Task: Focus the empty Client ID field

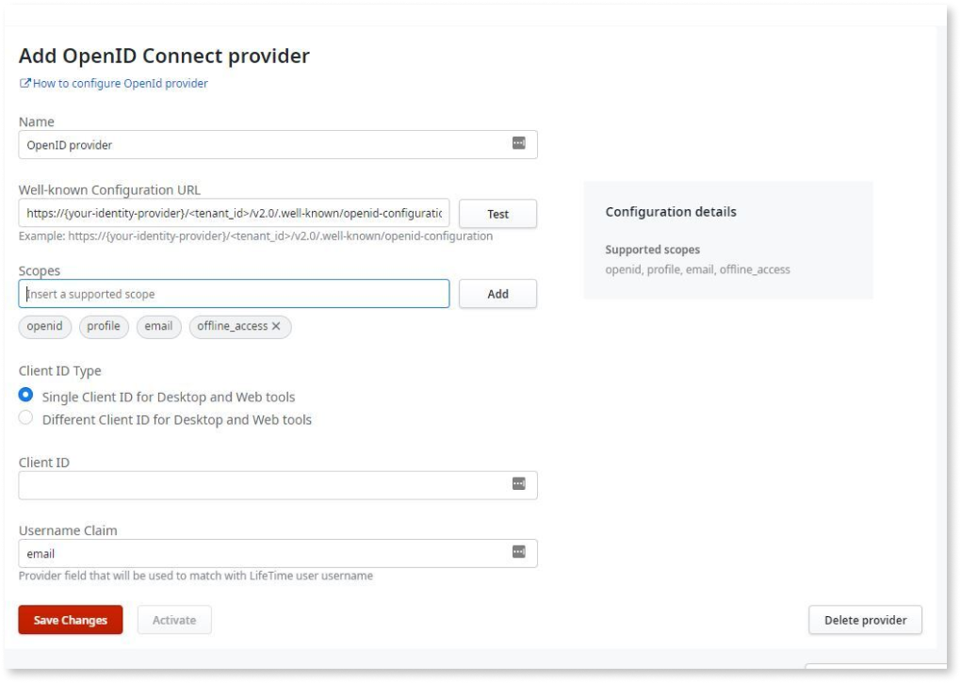Action: coord(264,485)
